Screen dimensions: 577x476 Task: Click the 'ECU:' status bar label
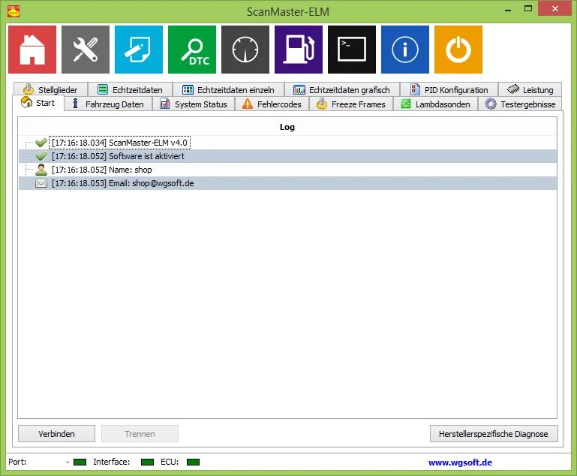170,462
